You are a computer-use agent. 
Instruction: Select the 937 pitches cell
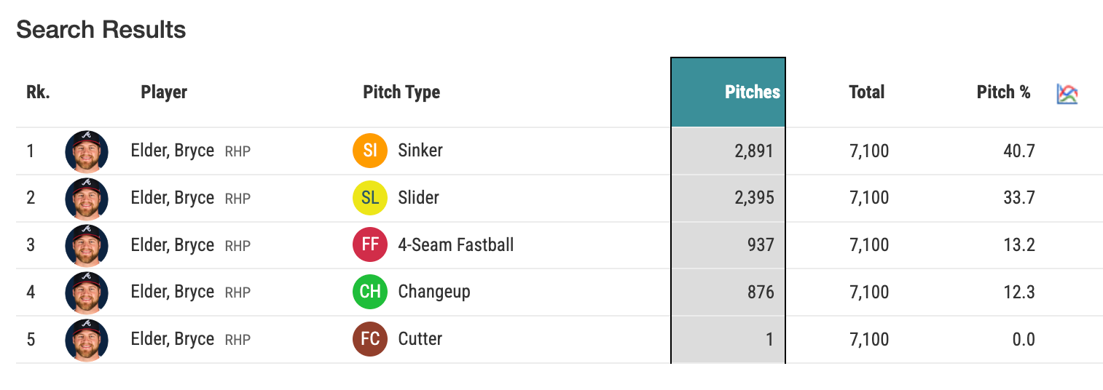click(x=729, y=244)
